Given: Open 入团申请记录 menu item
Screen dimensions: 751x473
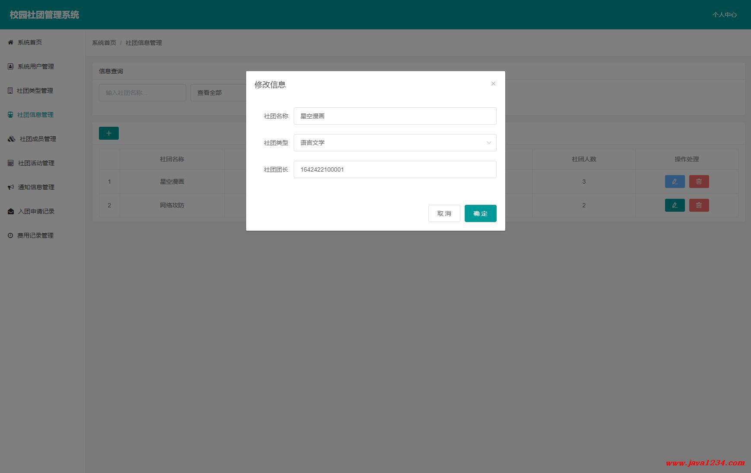Looking at the screenshot, I should [x=42, y=211].
